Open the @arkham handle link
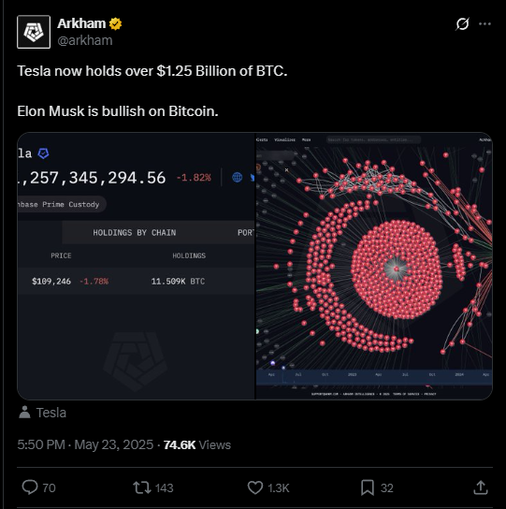Image resolution: width=506 pixels, height=509 pixels. pyautogui.click(x=85, y=40)
